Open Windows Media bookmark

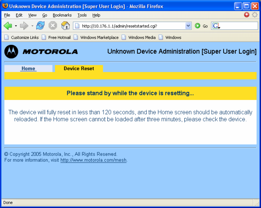pos(139,38)
